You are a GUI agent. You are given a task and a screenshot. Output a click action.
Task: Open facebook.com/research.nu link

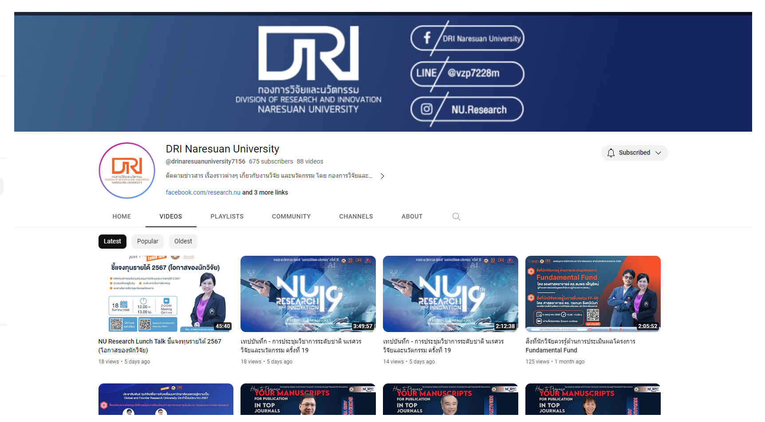tap(203, 192)
